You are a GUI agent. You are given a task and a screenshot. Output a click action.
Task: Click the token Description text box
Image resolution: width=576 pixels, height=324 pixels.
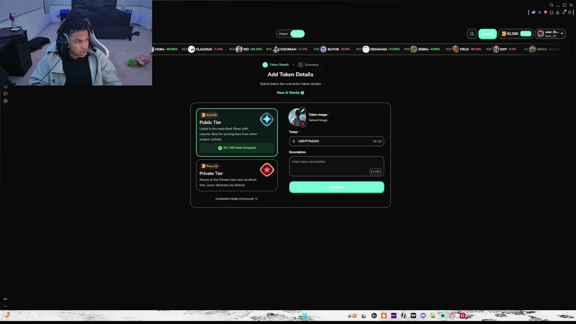337,166
